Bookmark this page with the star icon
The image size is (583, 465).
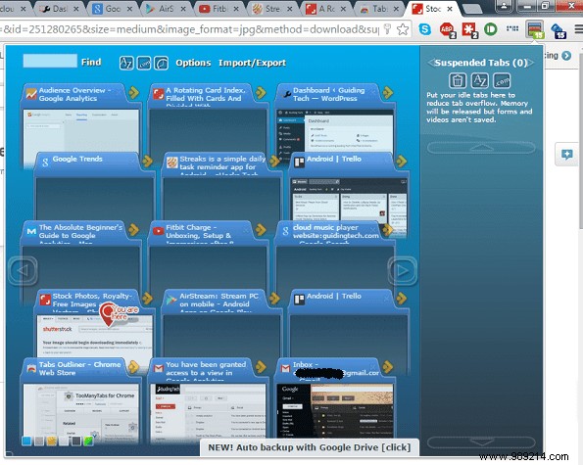click(x=403, y=29)
